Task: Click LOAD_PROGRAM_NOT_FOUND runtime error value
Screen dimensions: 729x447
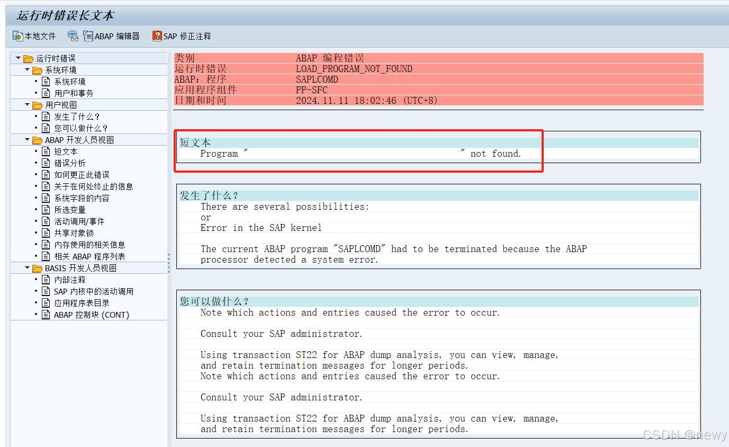Action: point(354,69)
